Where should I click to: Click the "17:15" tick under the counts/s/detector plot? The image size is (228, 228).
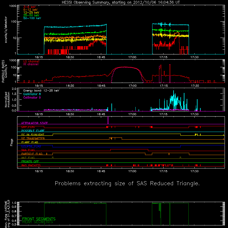tap(163, 57)
